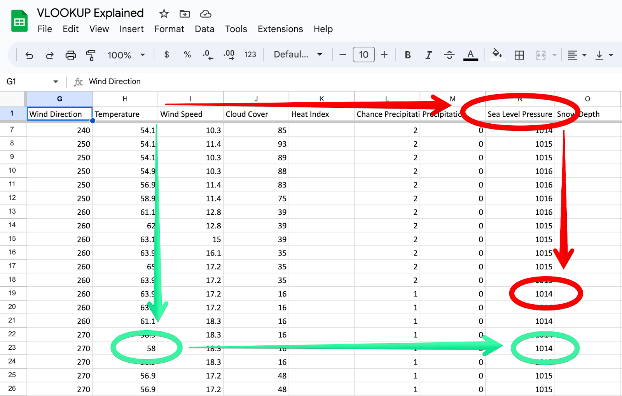The width and height of the screenshot is (622, 396).
Task: Toggle strikethrough formatting
Action: (449, 55)
